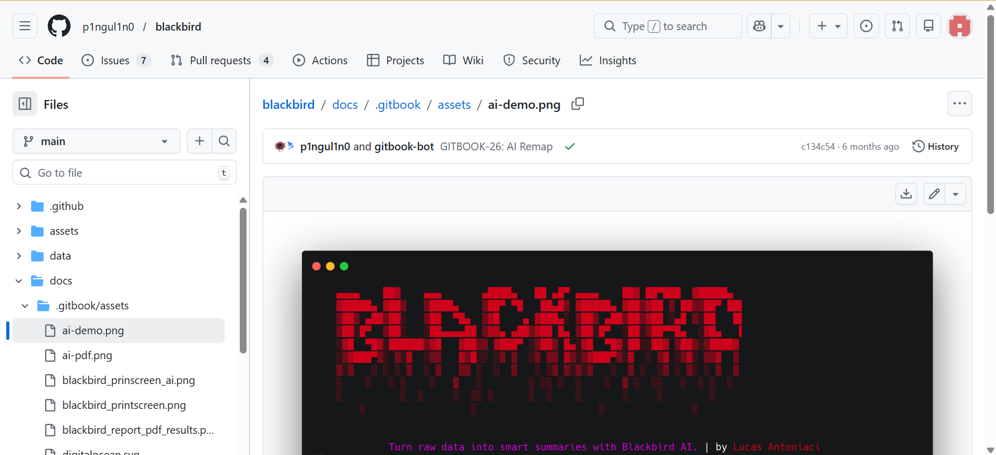Switch to the Security tab

tap(532, 61)
